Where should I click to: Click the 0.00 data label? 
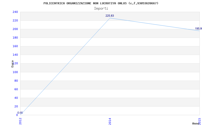tap(20, 113)
